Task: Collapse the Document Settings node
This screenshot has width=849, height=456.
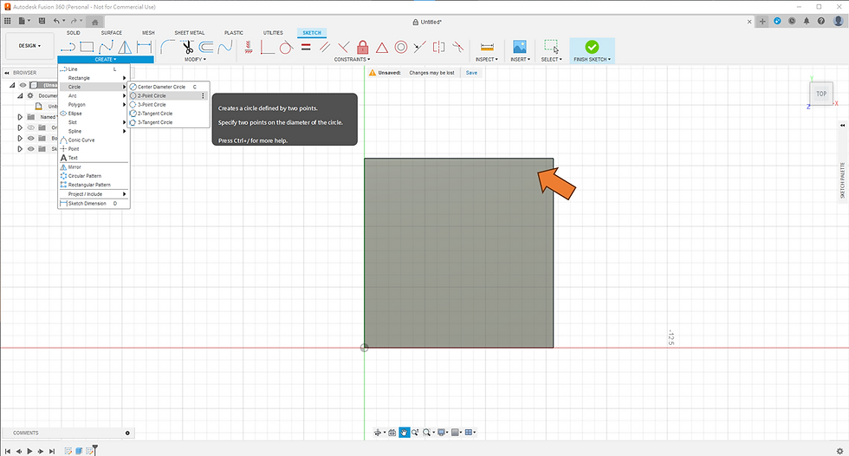Action: [20, 96]
